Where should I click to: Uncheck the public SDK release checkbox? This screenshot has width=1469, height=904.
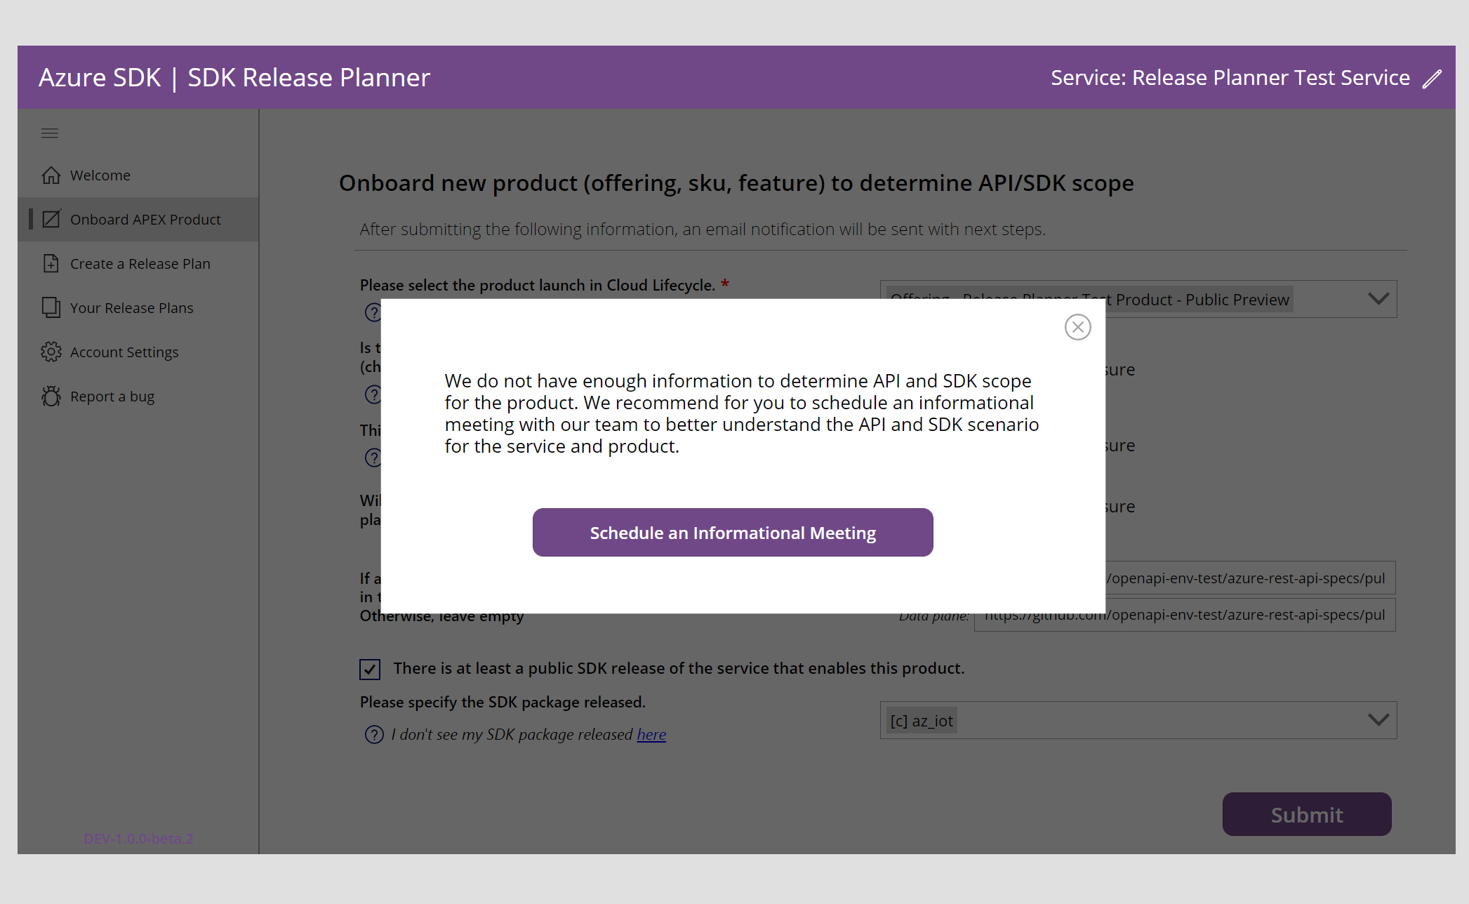(370, 669)
